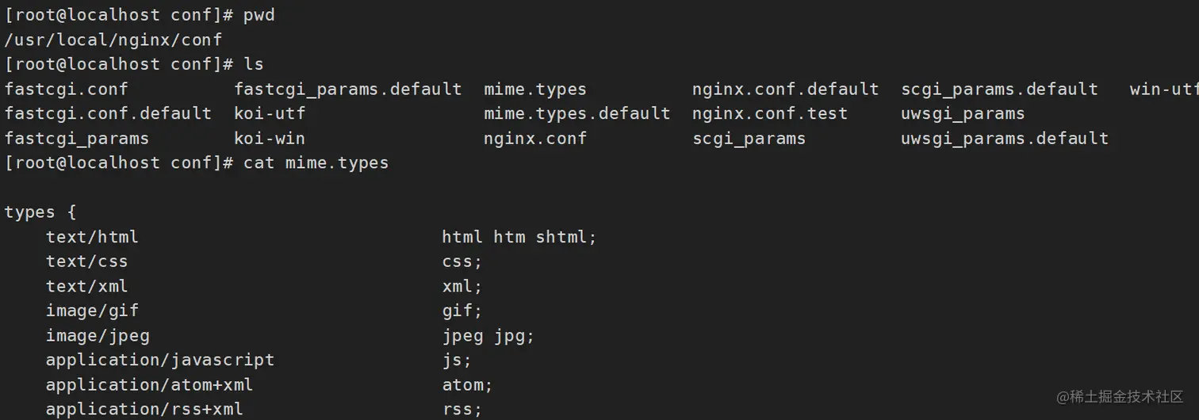Click the uwsgi_params file name
The width and height of the screenshot is (1199, 420).
963,114
